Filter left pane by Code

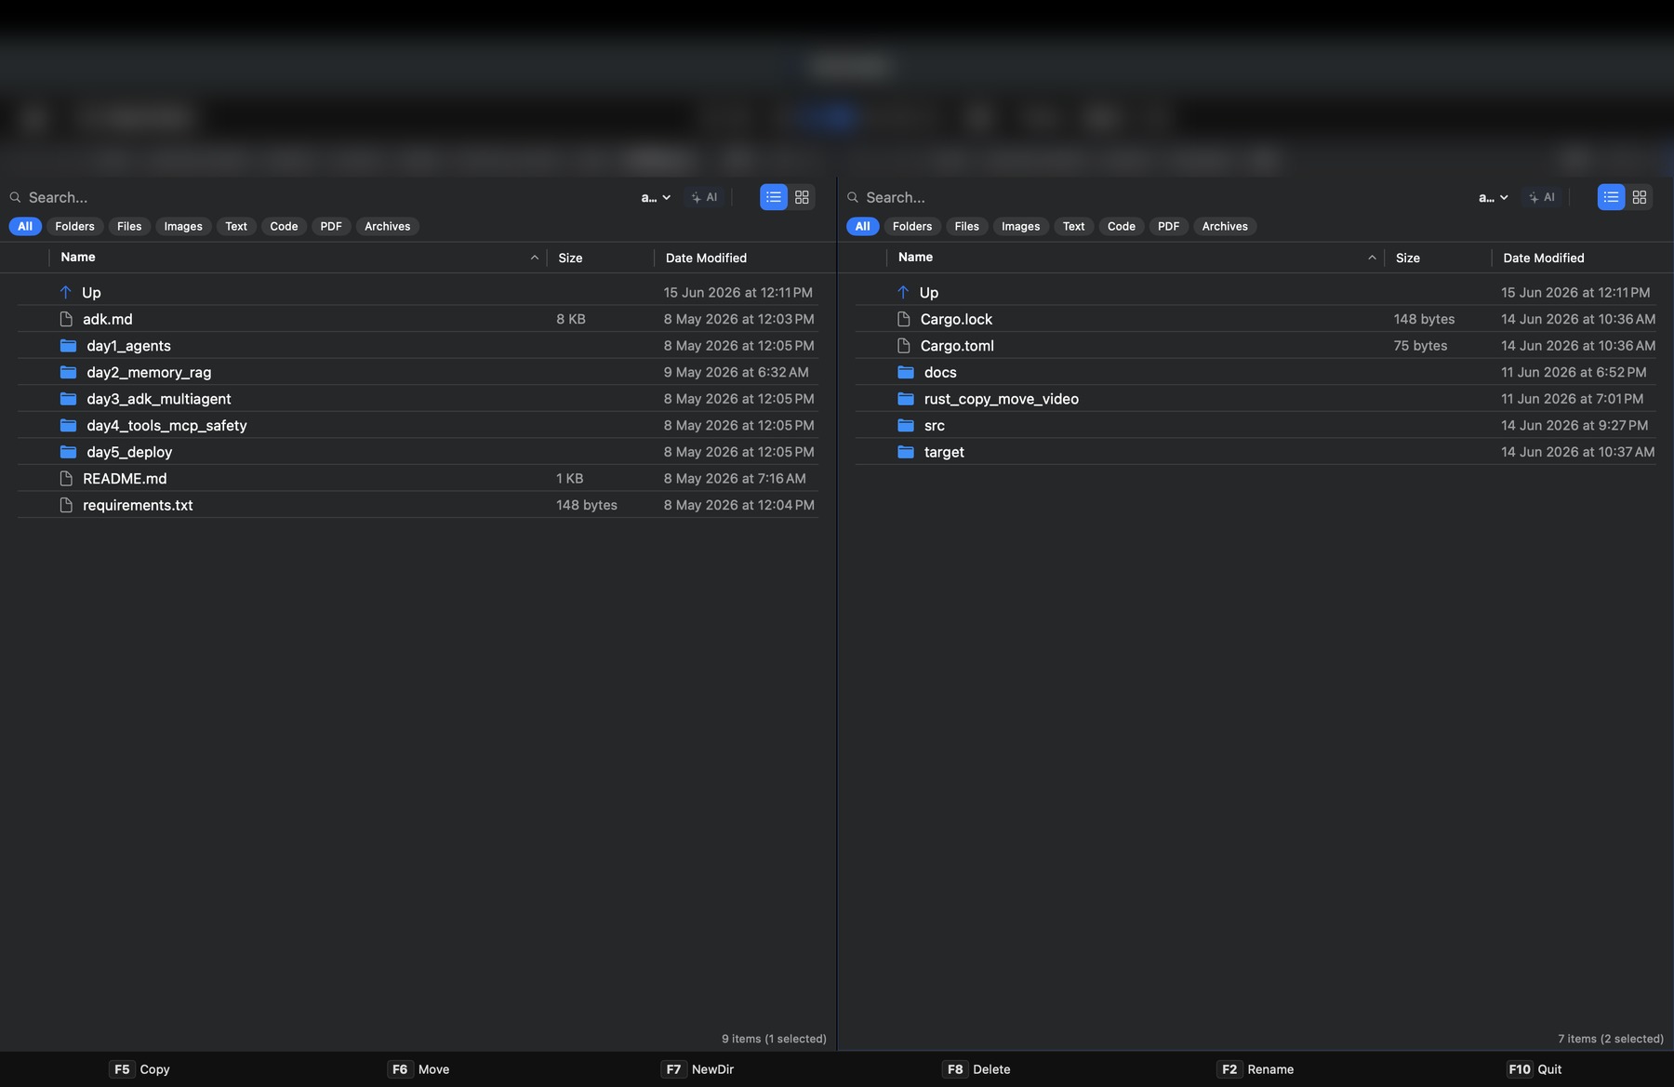(x=284, y=226)
